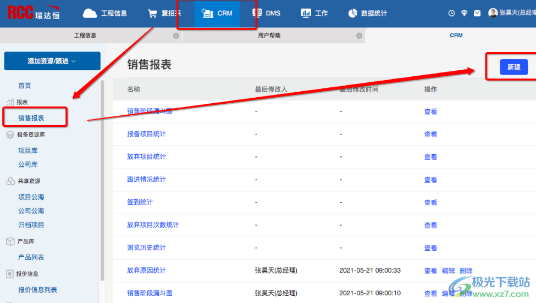The height and width of the screenshot is (303, 536).
Task: Click 查看 for 浏览历史统计 row
Action: [x=430, y=248]
